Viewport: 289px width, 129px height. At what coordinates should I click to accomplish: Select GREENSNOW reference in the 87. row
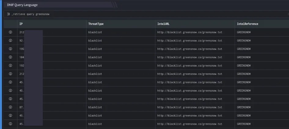point(244,107)
